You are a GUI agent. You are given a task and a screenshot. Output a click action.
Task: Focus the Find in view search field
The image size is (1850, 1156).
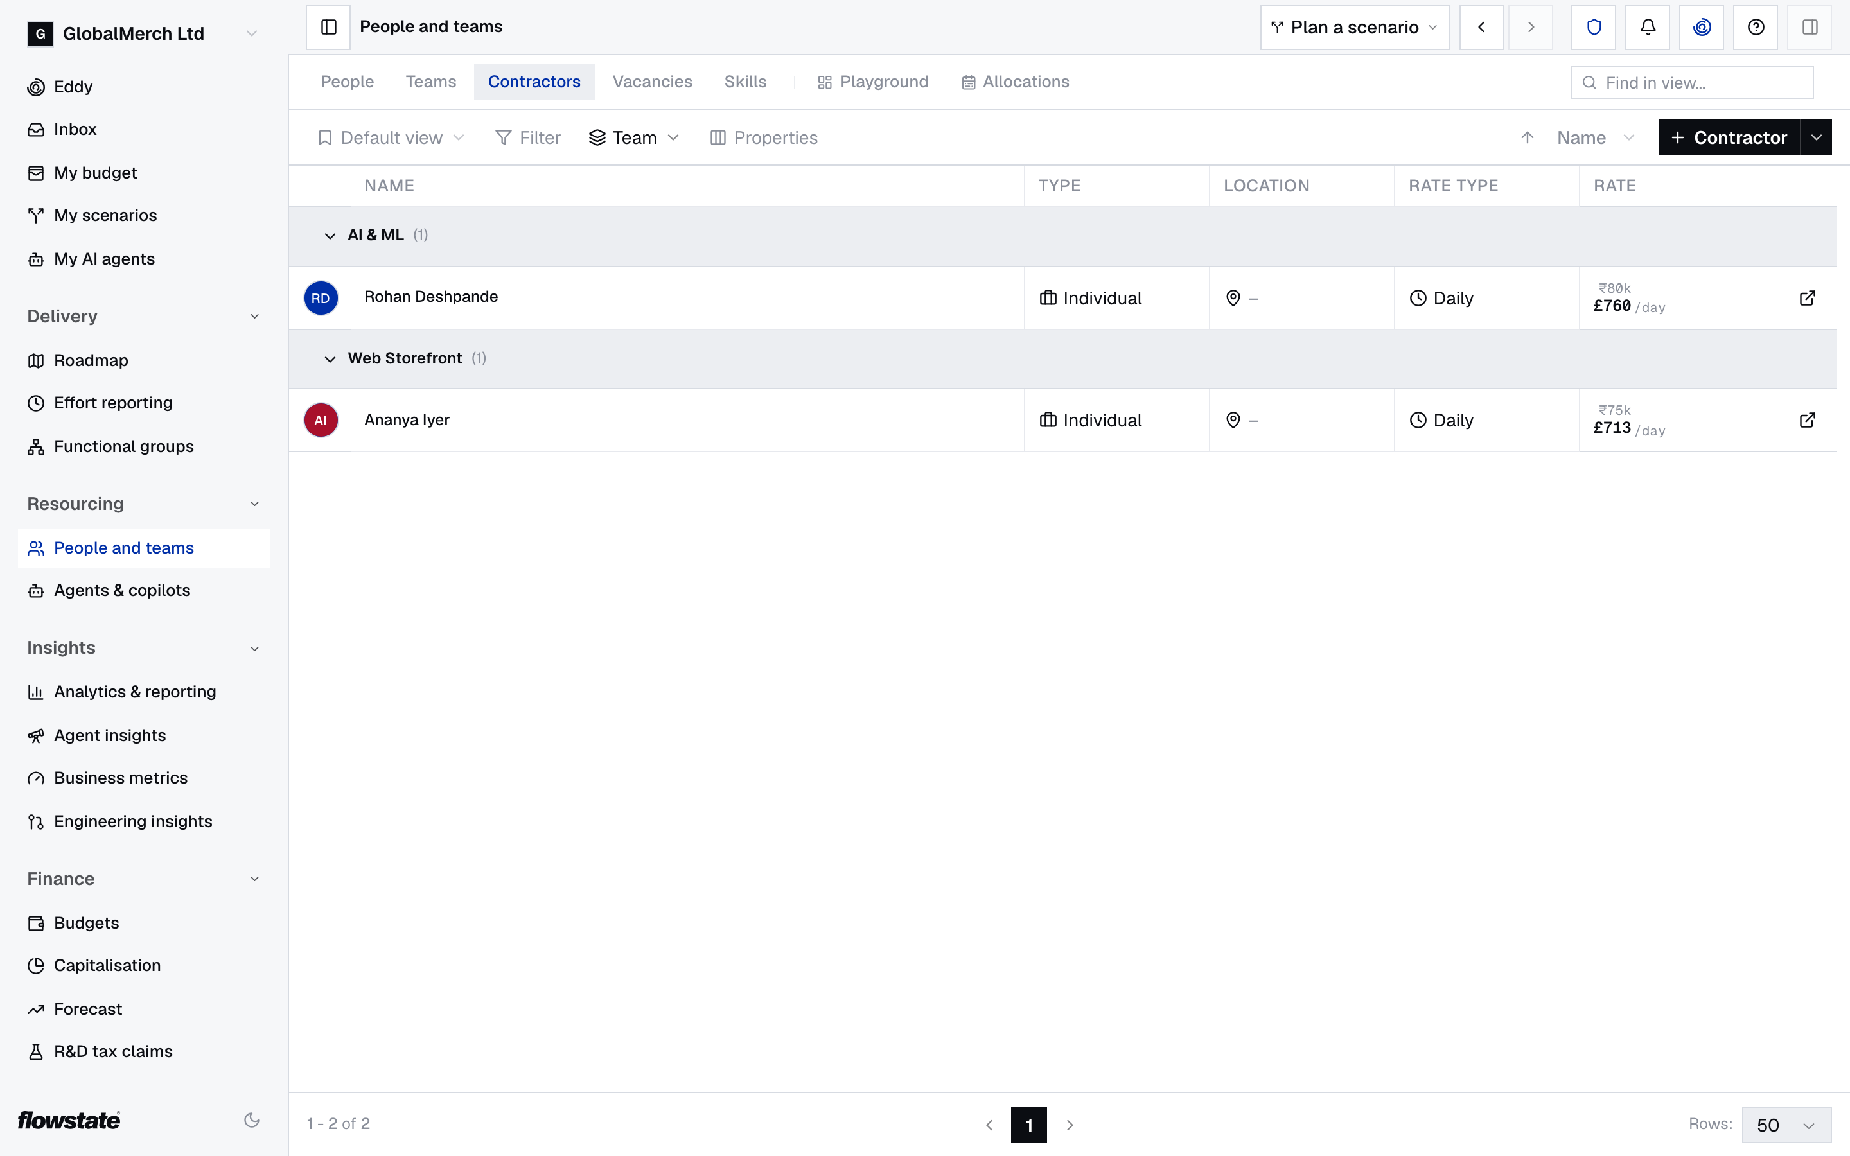[x=1692, y=83]
